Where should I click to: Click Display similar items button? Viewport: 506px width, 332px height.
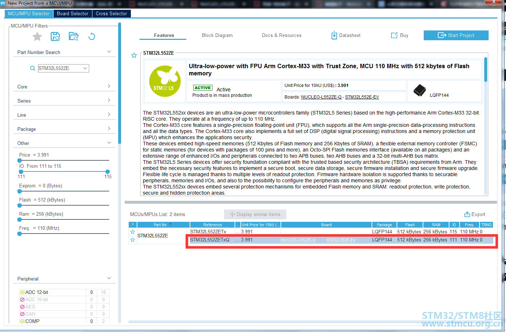coord(255,214)
